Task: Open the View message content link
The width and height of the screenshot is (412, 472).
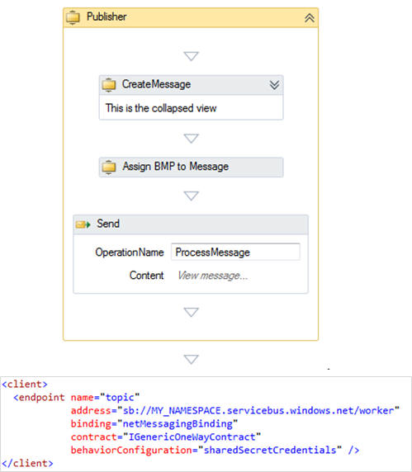Action: click(x=213, y=276)
